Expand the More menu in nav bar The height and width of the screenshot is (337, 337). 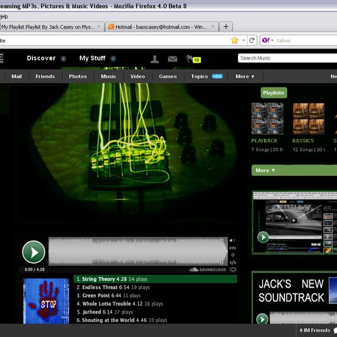pos(245,76)
